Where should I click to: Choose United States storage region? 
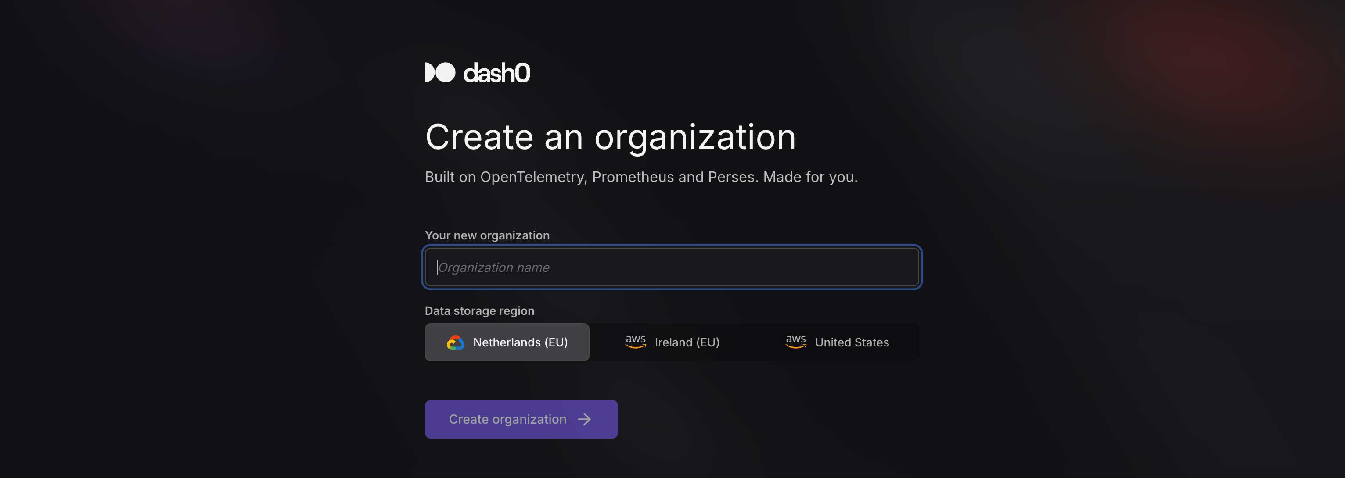click(x=836, y=342)
